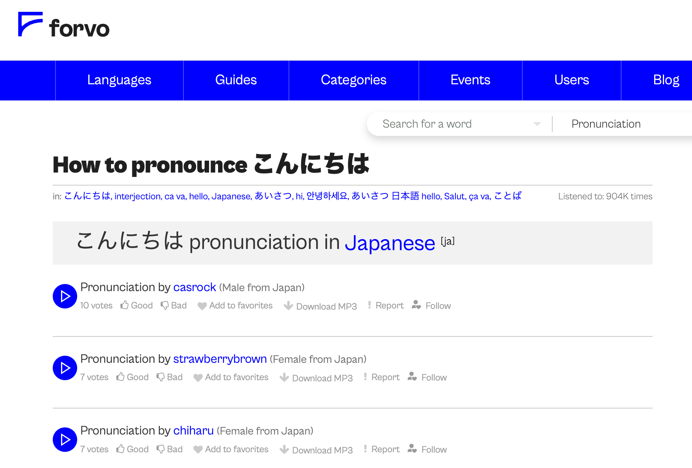Click thumbs-up Good icon for casrock
Image resolution: width=692 pixels, height=468 pixels.
click(124, 305)
